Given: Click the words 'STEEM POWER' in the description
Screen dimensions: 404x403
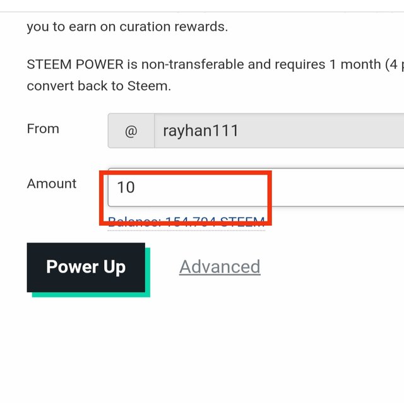Looking at the screenshot, I should pos(75,64).
